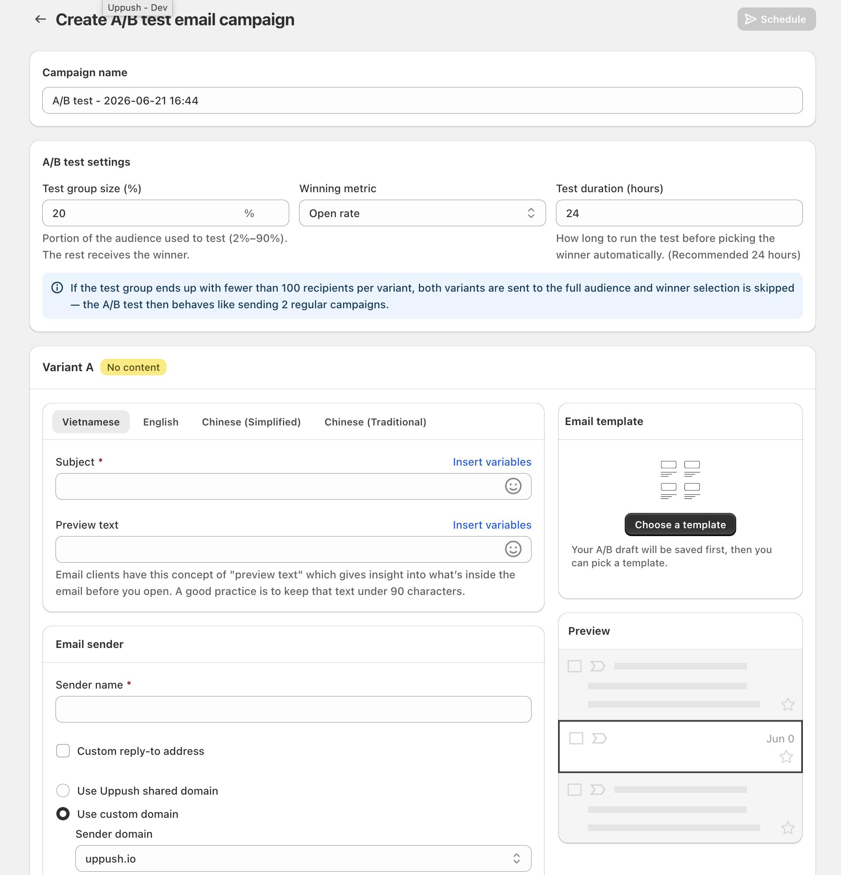The height and width of the screenshot is (875, 841).
Task: Edit the Test group size field
Action: click(166, 213)
